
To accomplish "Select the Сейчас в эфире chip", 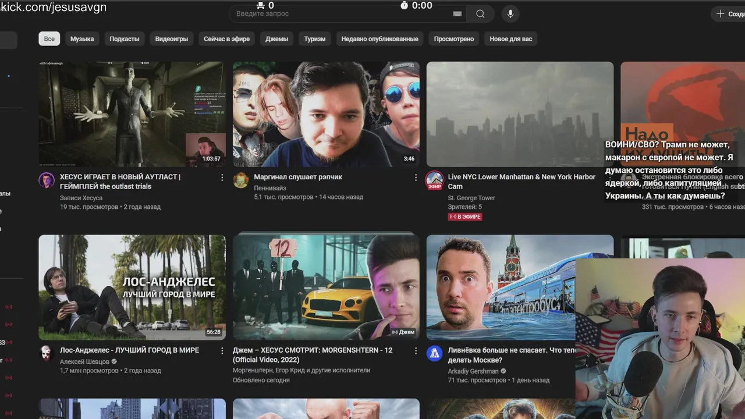I will coord(227,39).
